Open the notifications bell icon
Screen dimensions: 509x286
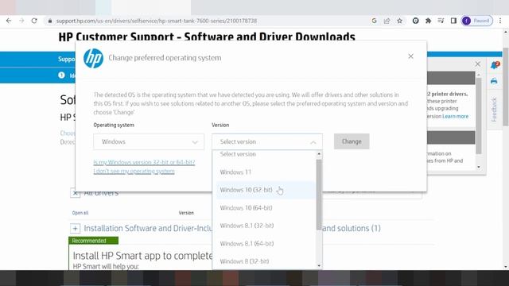pyautogui.click(x=495, y=65)
